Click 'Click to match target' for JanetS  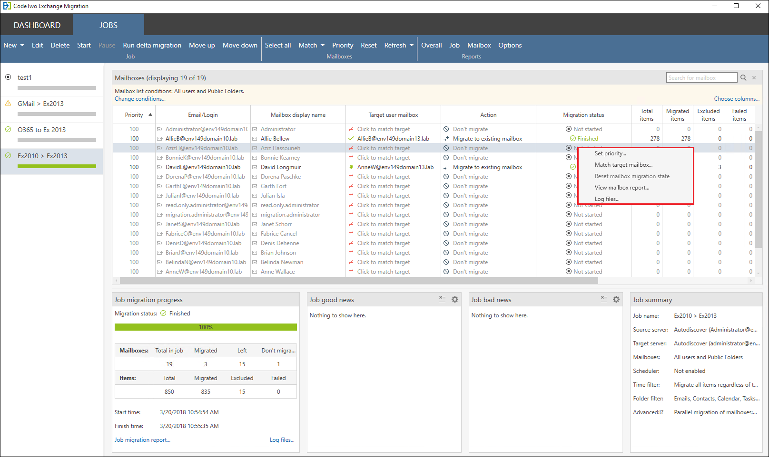pos(384,224)
